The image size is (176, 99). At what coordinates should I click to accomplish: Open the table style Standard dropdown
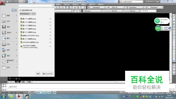(x=143, y=7)
